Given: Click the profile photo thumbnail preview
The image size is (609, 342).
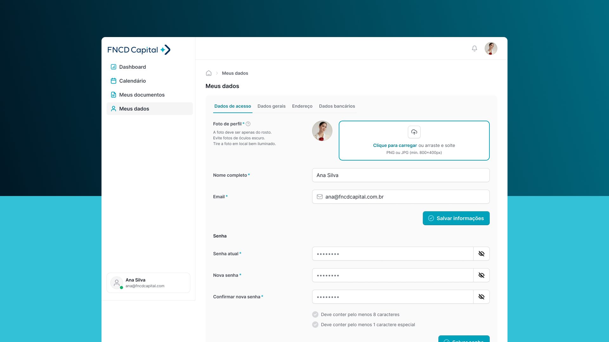Looking at the screenshot, I should click(322, 131).
